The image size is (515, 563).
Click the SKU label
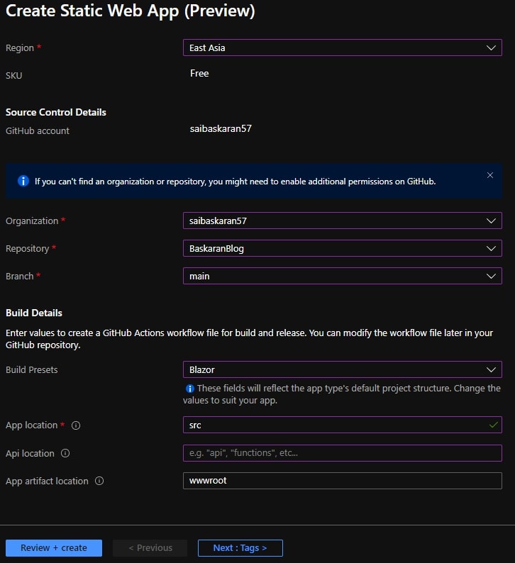coord(13,75)
